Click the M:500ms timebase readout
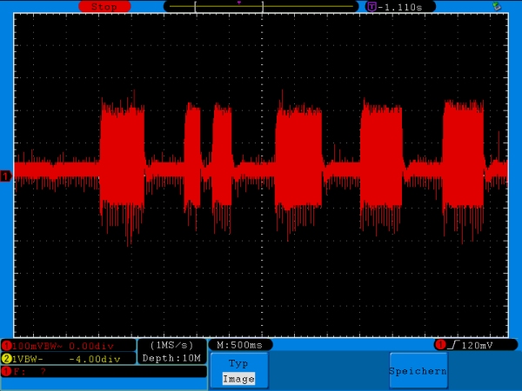 tap(240, 345)
